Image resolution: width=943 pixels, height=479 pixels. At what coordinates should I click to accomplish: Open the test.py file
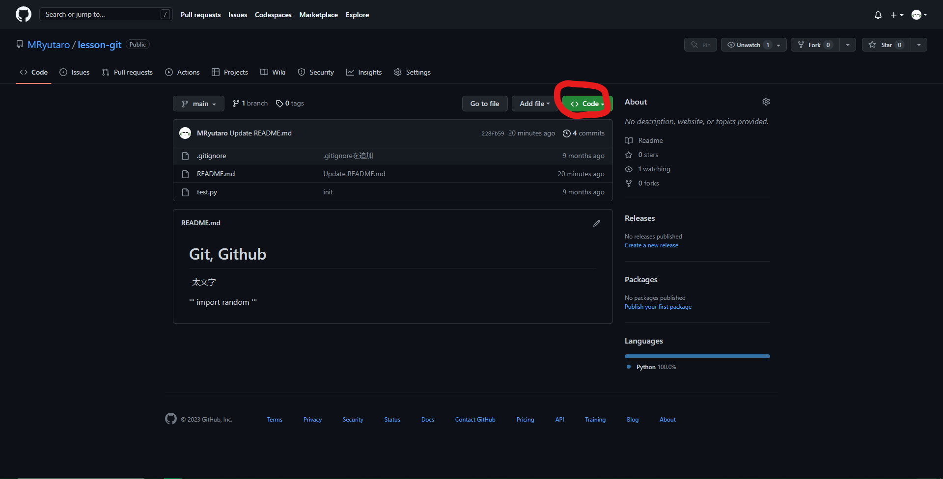[x=207, y=192]
